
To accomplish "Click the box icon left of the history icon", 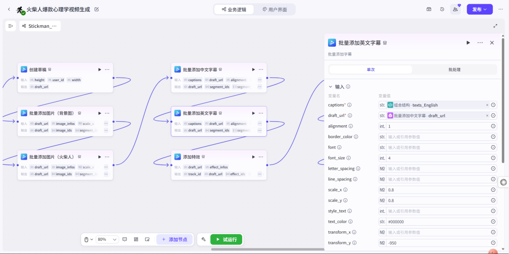I will coord(429,9).
